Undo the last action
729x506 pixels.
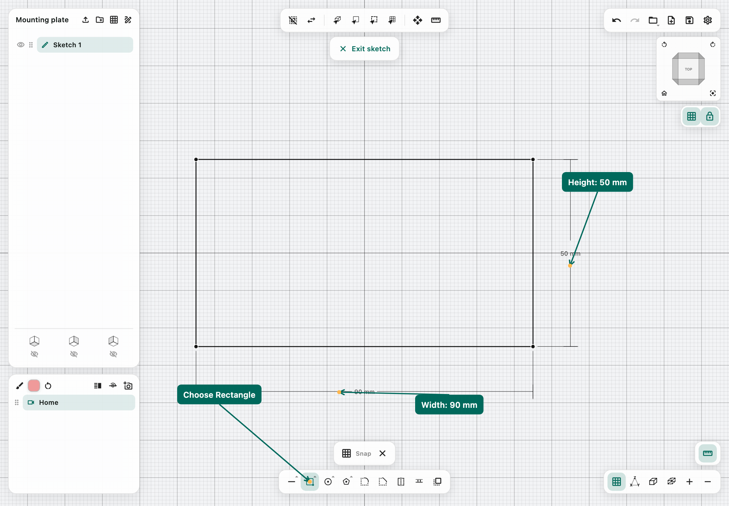click(x=617, y=20)
